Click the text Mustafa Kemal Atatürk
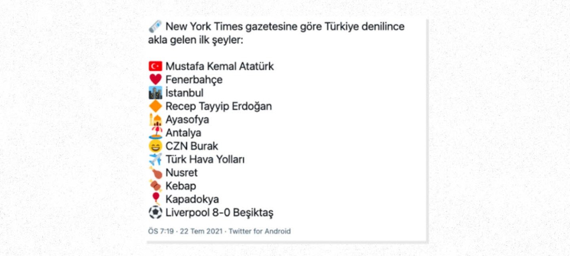 [x=219, y=66]
